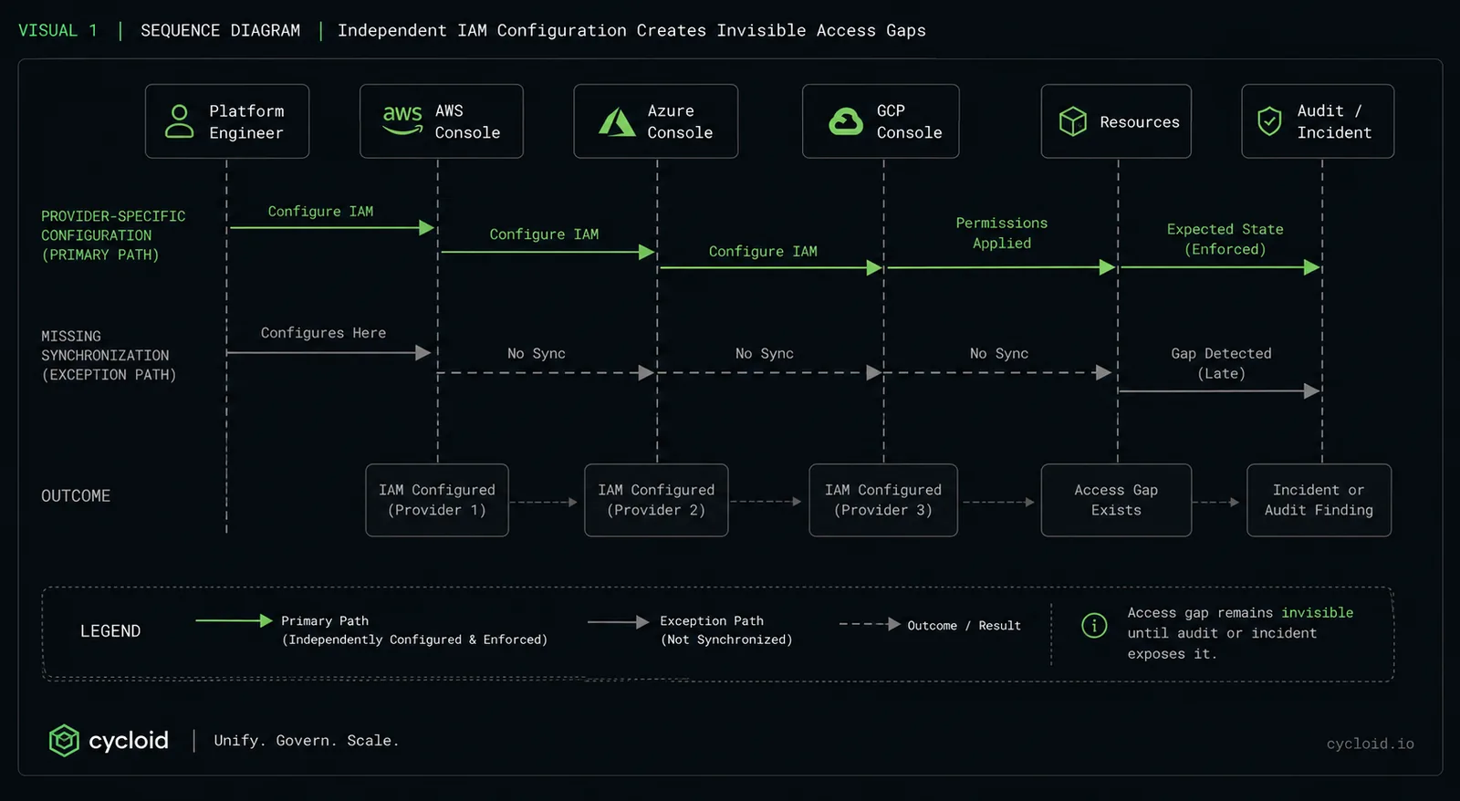Click the 'MISSING SYNCHRONIZATION' row heading
The image size is (1460, 801).
click(109, 356)
